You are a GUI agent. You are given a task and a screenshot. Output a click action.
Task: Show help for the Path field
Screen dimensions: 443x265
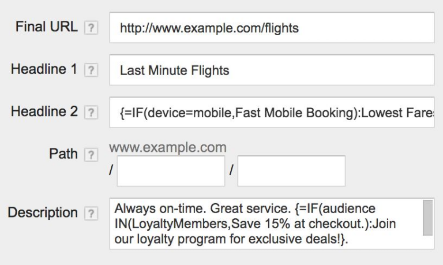(x=89, y=155)
